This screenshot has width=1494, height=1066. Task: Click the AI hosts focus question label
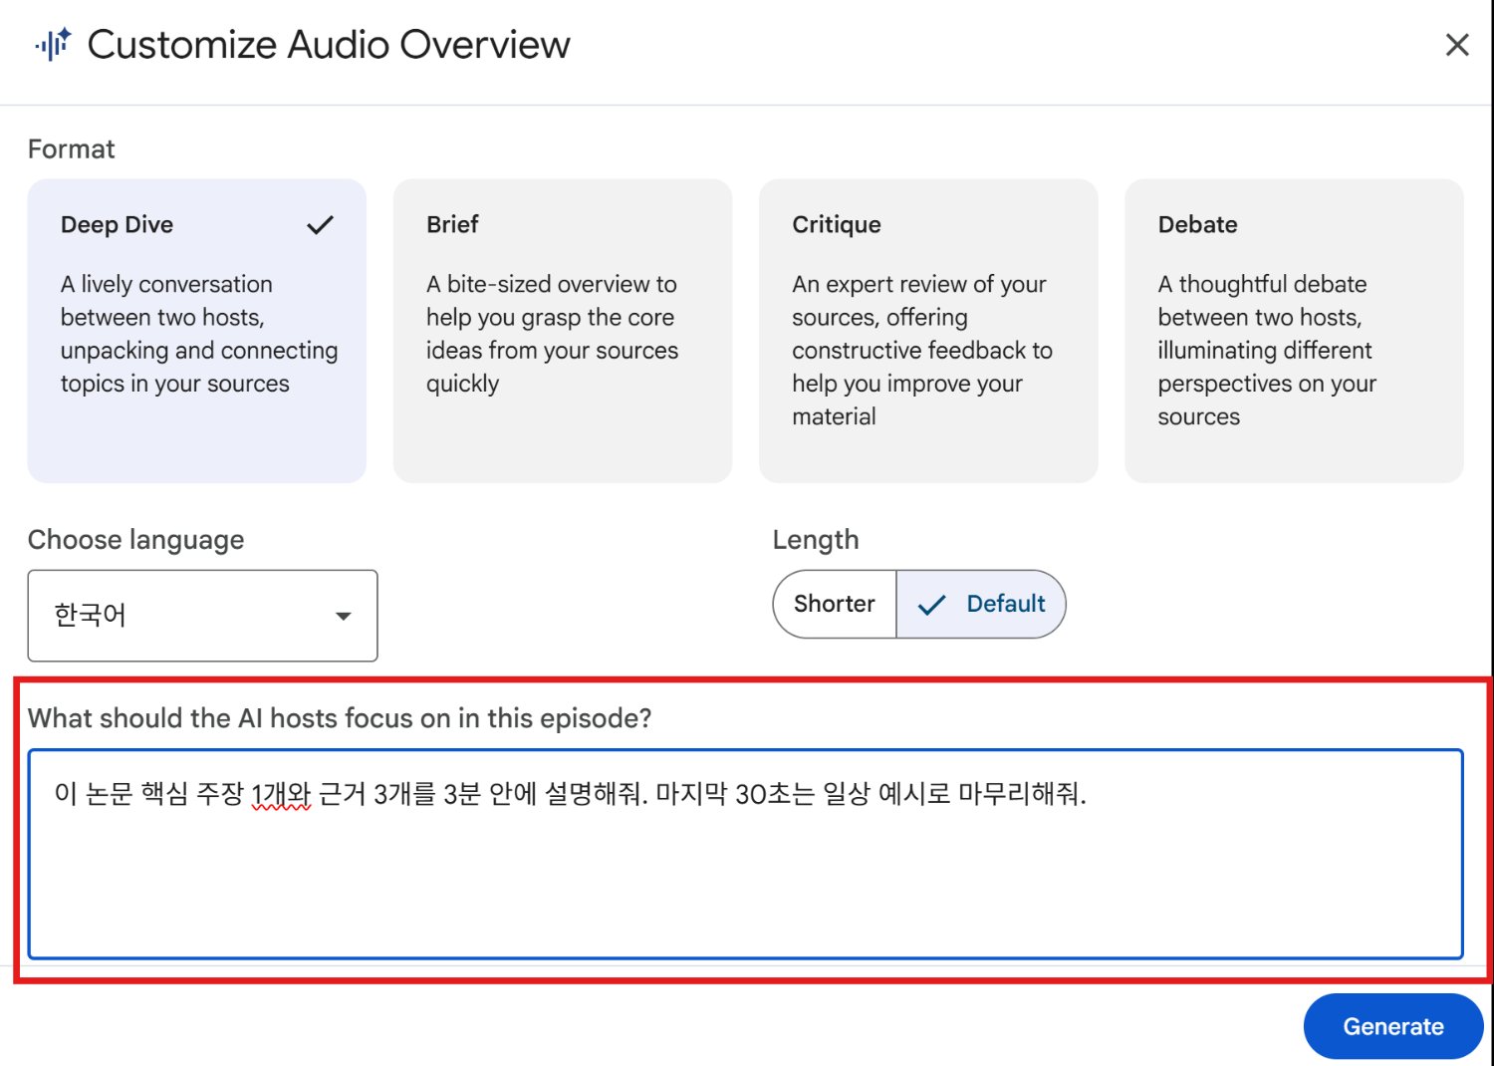click(340, 718)
